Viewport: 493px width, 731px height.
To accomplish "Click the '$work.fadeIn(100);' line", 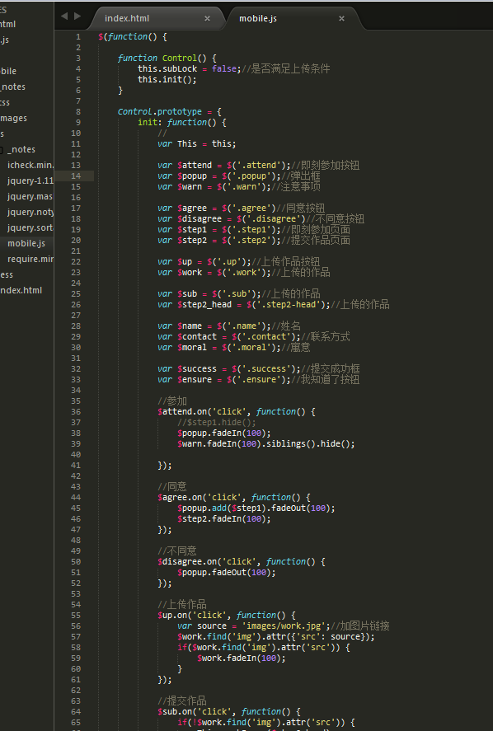I will coord(241,658).
